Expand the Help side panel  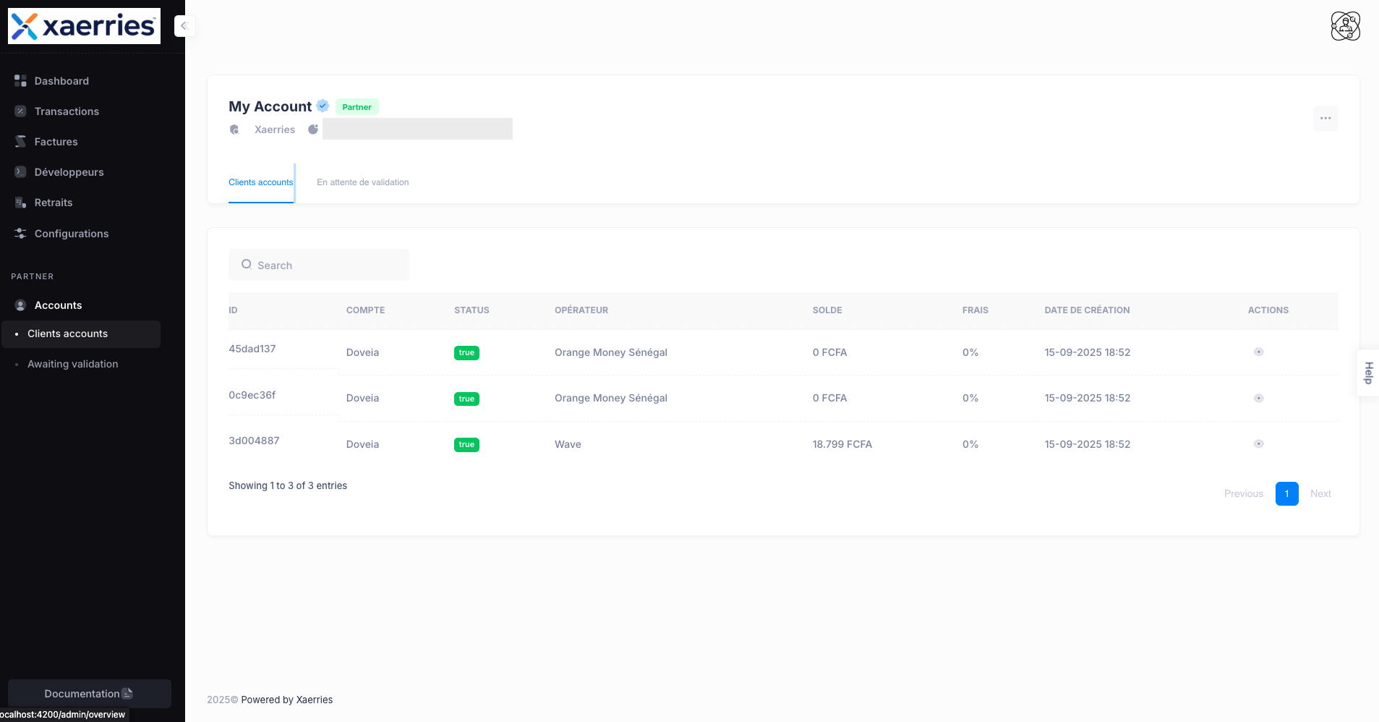pyautogui.click(x=1369, y=373)
